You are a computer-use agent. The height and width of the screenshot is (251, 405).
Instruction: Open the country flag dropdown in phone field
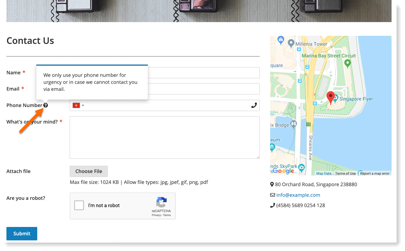pyautogui.click(x=78, y=105)
